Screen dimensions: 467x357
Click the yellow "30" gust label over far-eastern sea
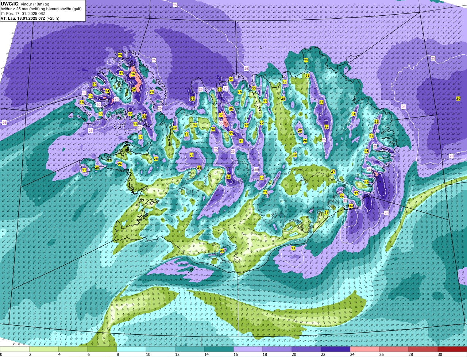(x=458, y=99)
